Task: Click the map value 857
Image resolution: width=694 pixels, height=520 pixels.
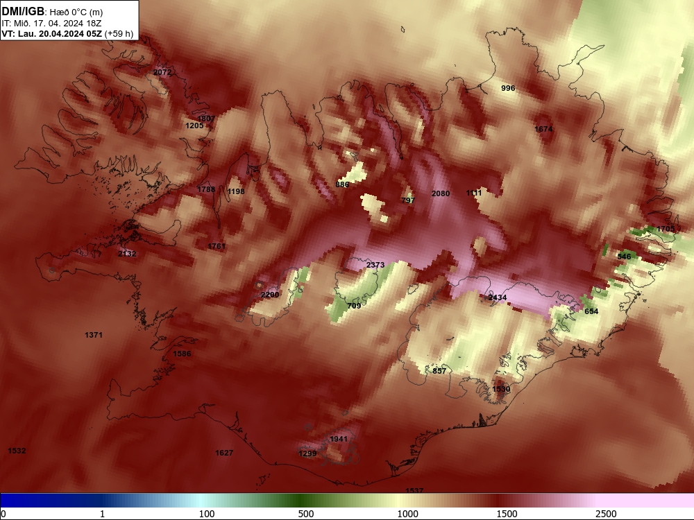Action: click(x=439, y=371)
